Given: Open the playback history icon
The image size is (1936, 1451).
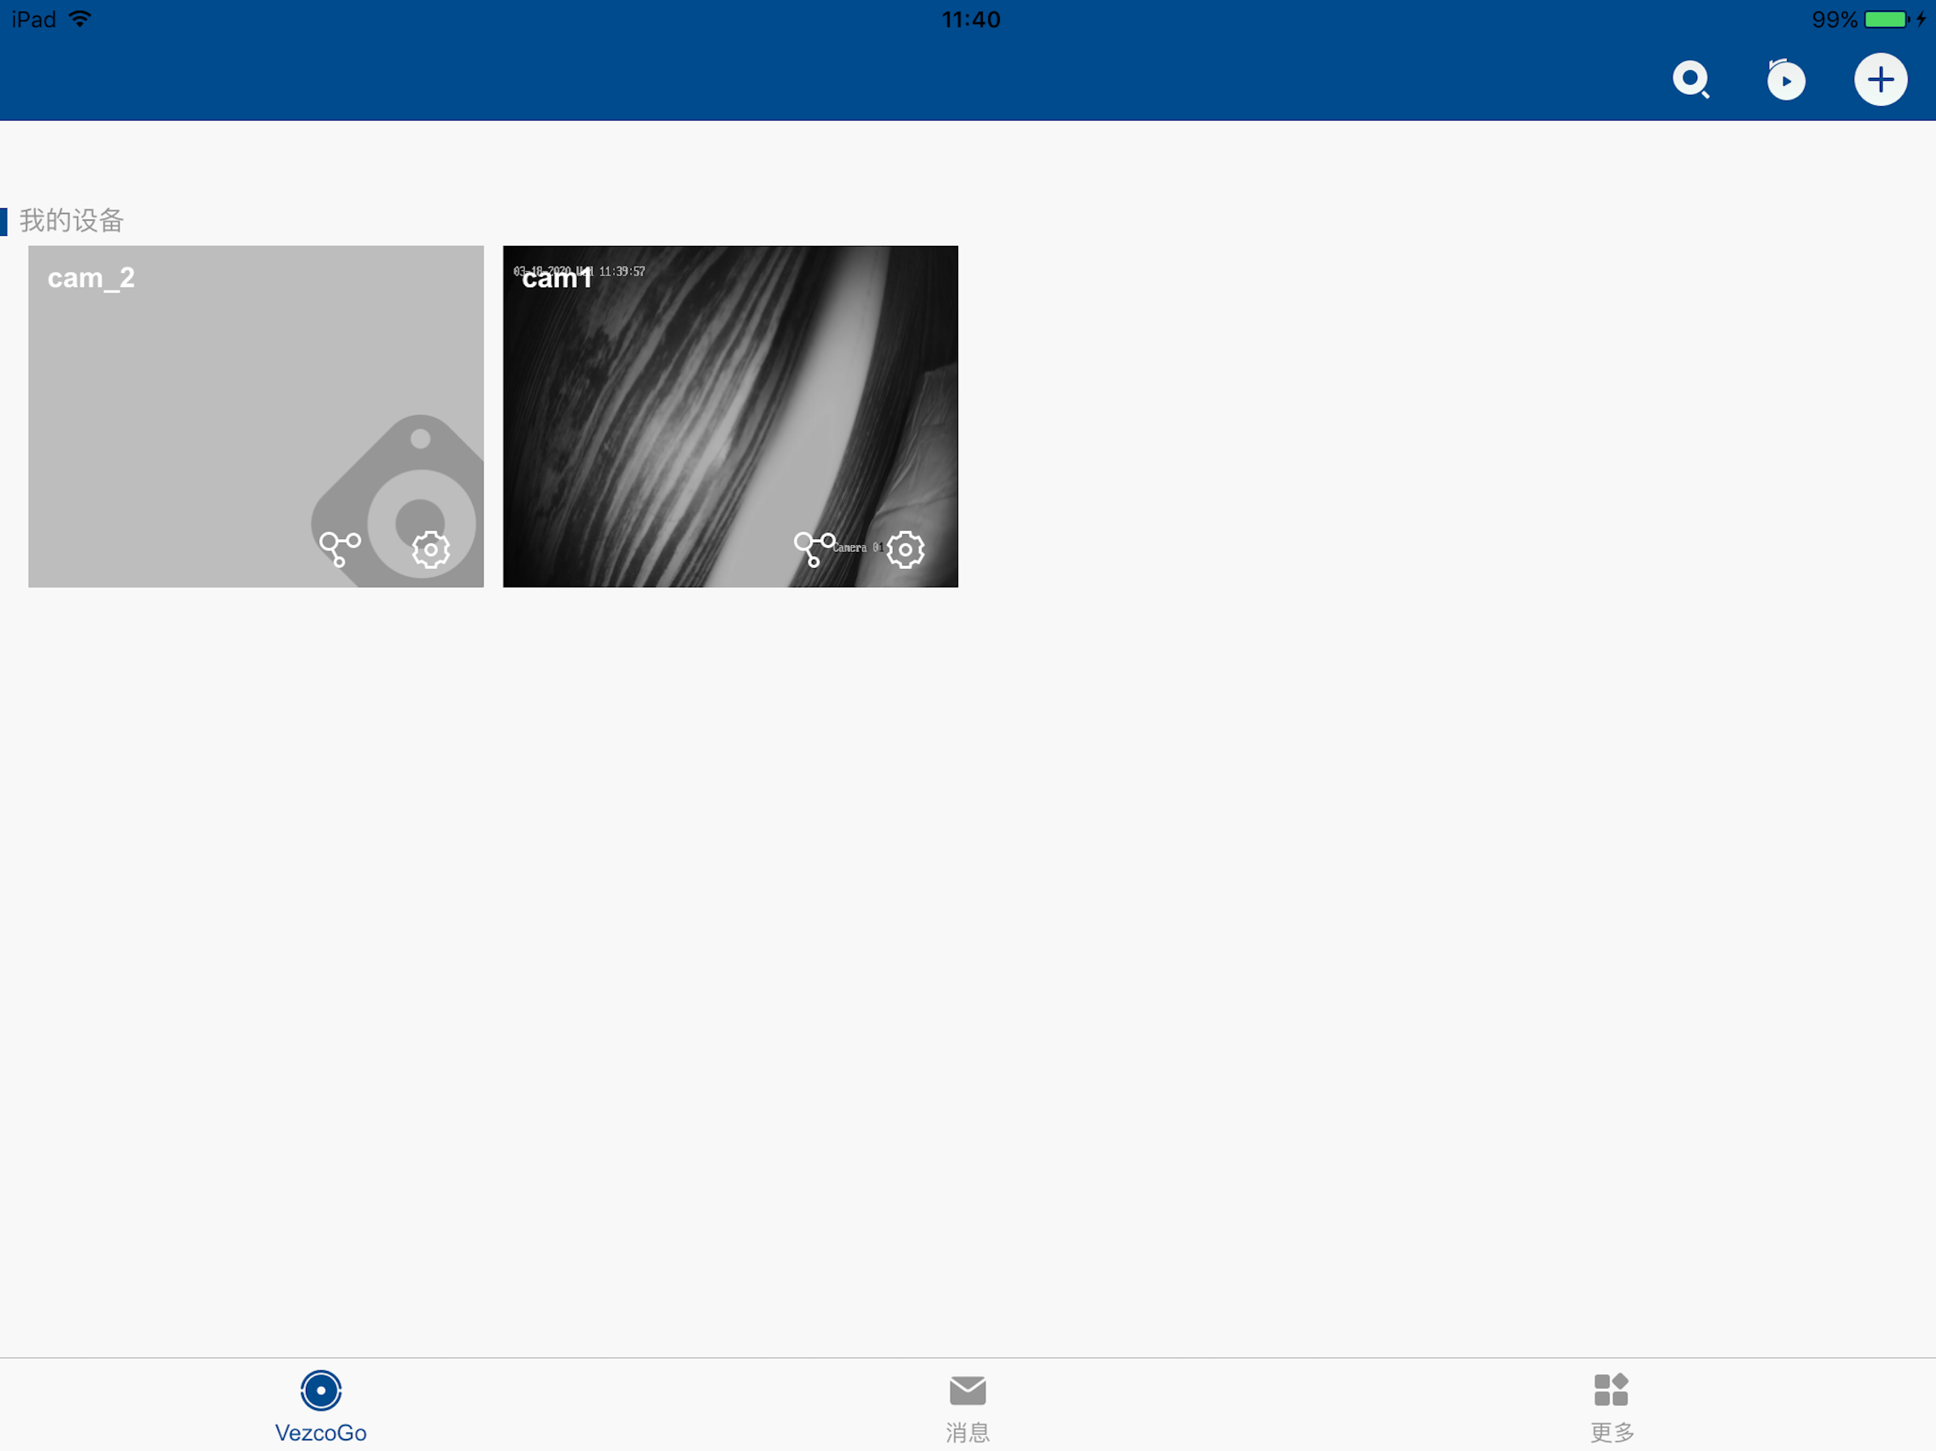Looking at the screenshot, I should pyautogui.click(x=1786, y=79).
